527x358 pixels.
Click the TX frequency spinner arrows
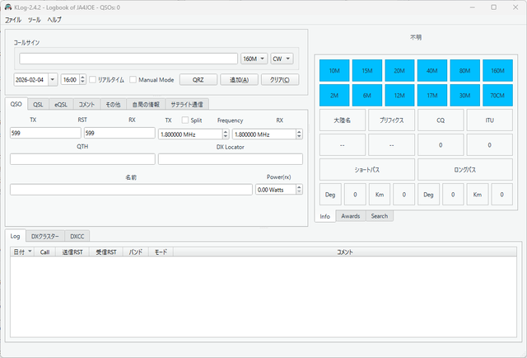click(x=226, y=134)
